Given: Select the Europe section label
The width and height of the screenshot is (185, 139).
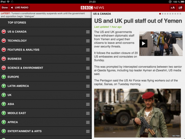Looking at the screenshot, I should click(13, 77).
